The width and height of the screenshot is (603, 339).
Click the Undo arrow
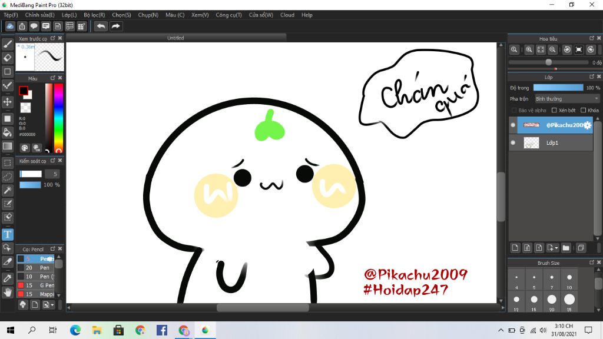click(101, 26)
